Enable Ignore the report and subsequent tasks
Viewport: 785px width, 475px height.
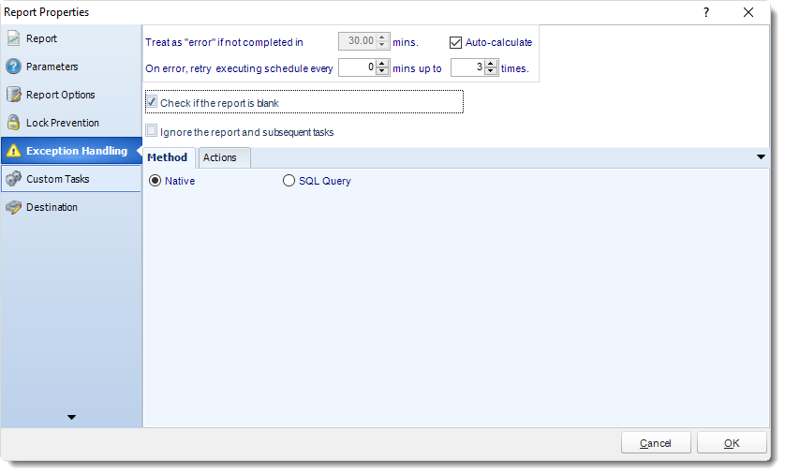click(151, 131)
